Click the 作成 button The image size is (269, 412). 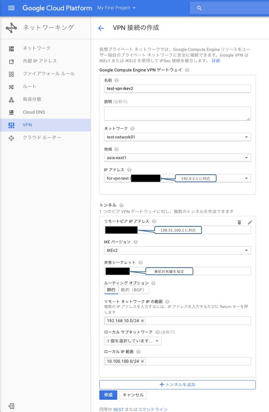coord(108,395)
